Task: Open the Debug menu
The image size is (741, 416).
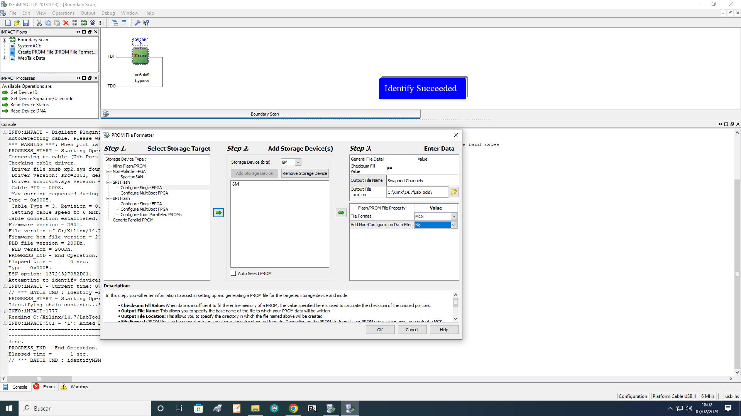Action: (108, 13)
